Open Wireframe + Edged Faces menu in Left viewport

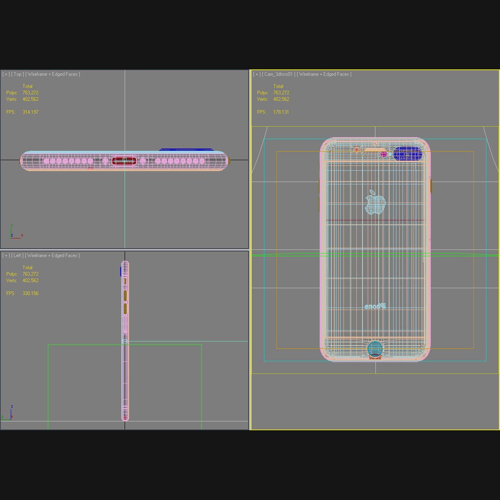52,256
